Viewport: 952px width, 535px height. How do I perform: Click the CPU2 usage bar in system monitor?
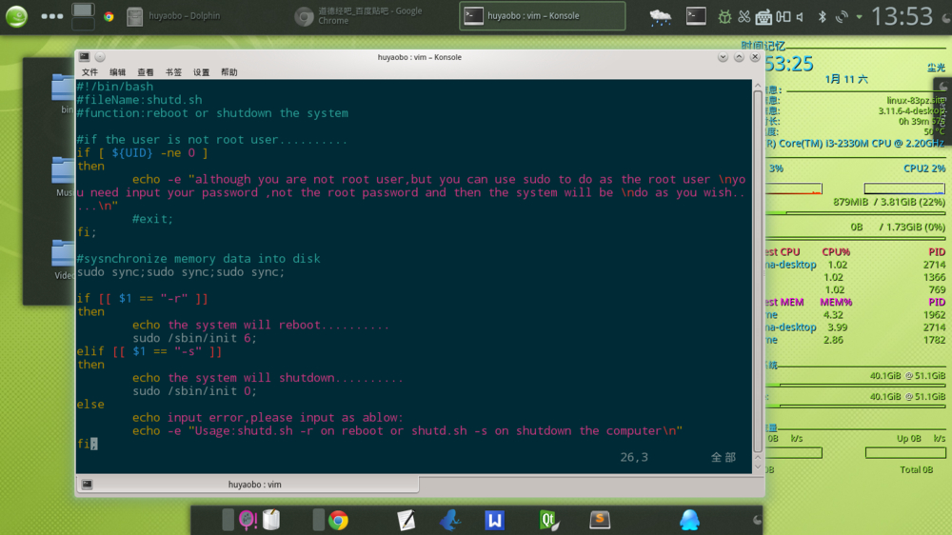904,188
